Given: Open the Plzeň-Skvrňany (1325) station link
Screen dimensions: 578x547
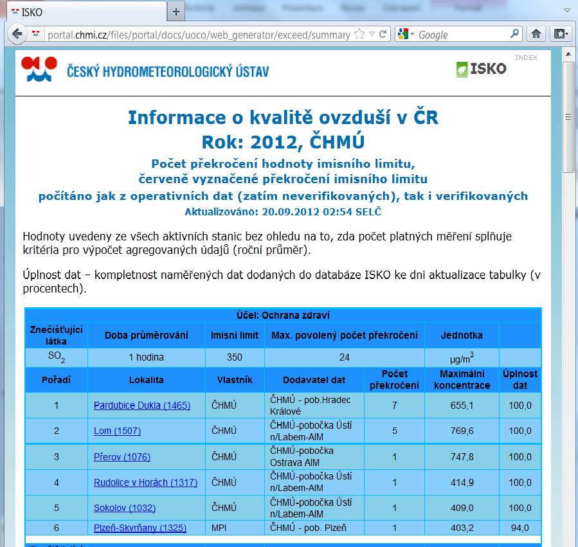Looking at the screenshot, I should coord(140,528).
